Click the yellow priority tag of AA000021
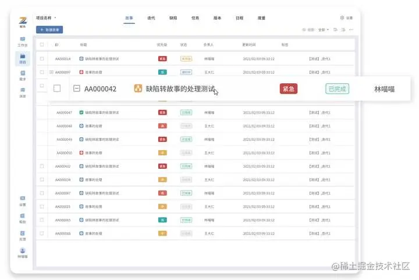The image size is (419, 280). (x=162, y=206)
